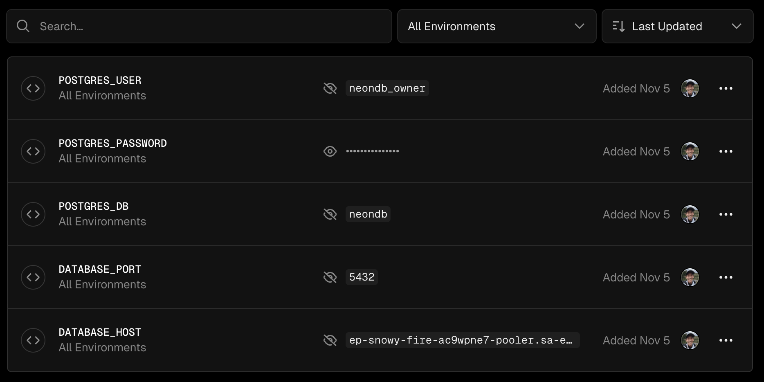Click the search magnifier icon
Screen dimensions: 764x382
coord(23,26)
